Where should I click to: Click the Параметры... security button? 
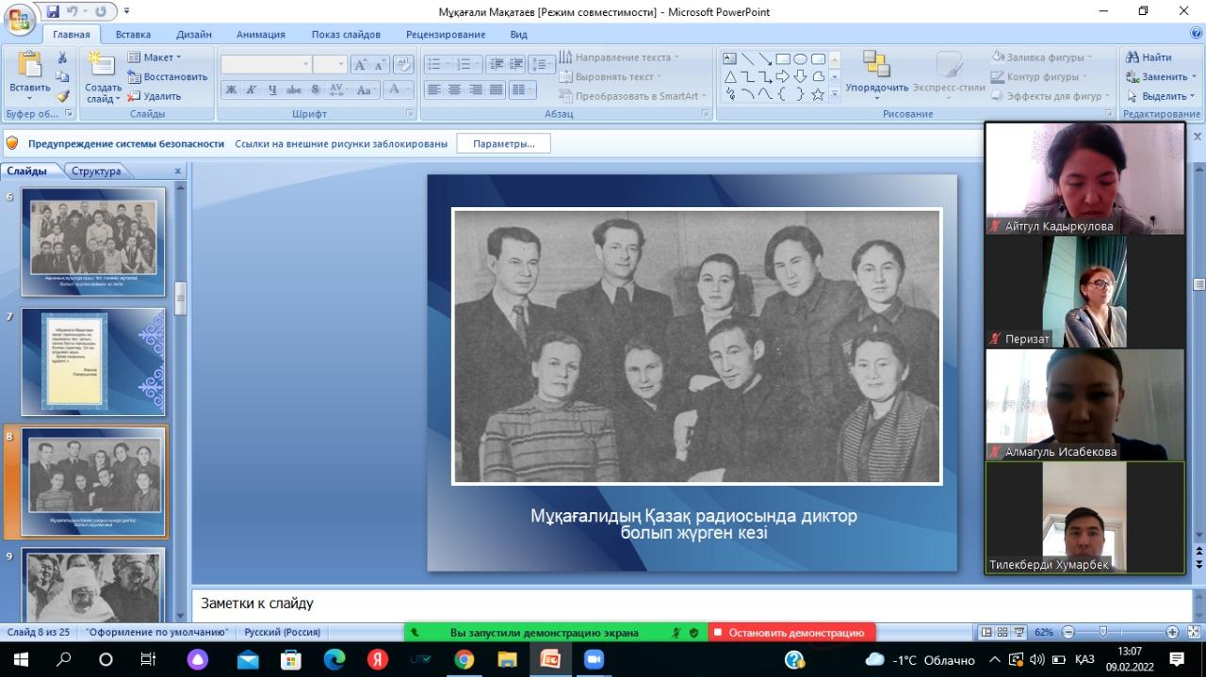pos(503,144)
